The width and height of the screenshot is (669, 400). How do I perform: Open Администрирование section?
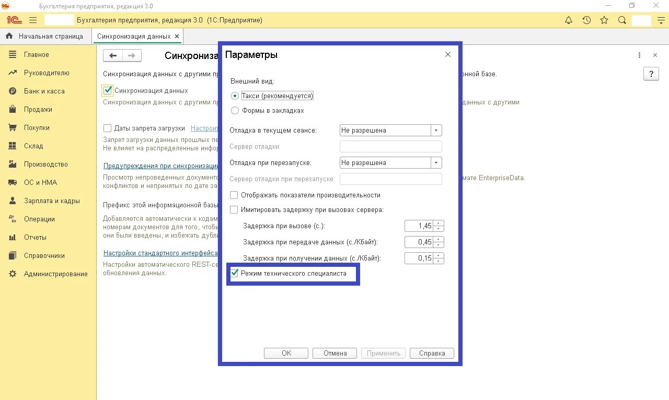[56, 274]
